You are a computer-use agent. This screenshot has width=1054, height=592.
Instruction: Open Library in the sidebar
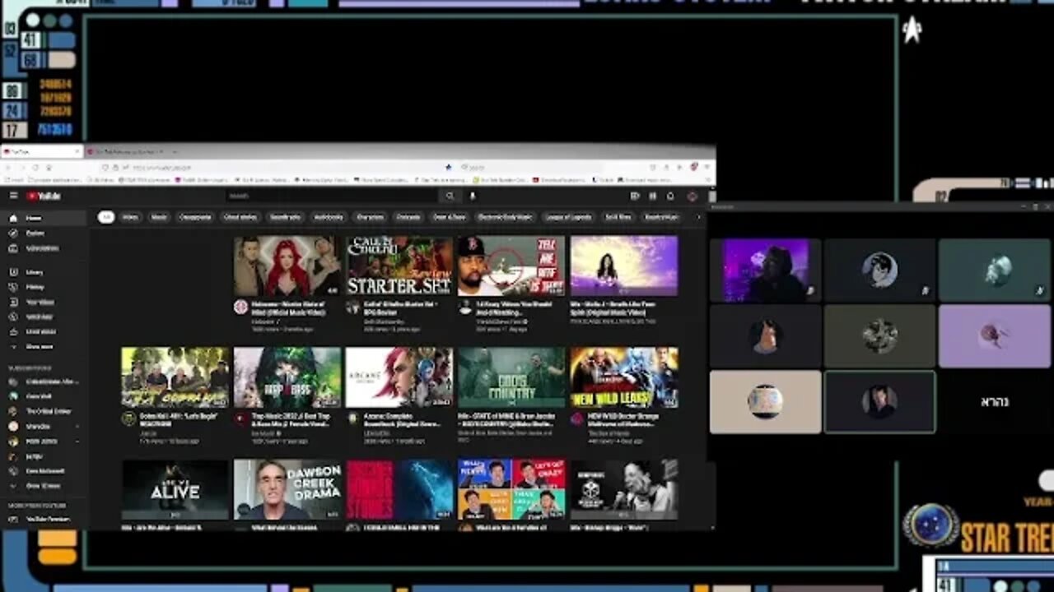point(43,272)
